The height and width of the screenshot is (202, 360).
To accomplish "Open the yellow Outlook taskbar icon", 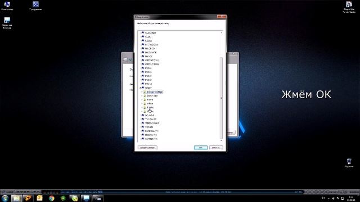I will [40, 198].
